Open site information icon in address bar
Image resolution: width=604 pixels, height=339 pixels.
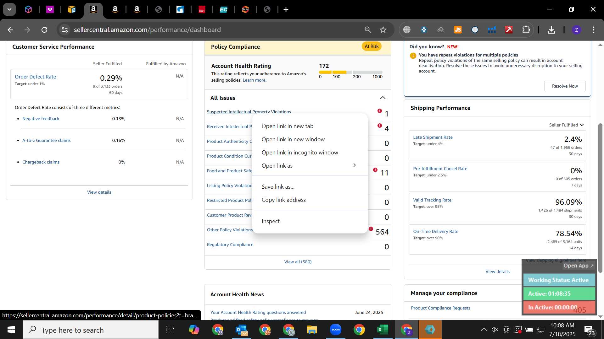pyautogui.click(x=64, y=30)
